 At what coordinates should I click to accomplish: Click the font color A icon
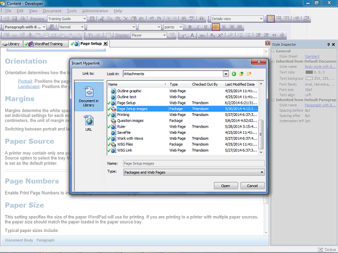click(192, 35)
